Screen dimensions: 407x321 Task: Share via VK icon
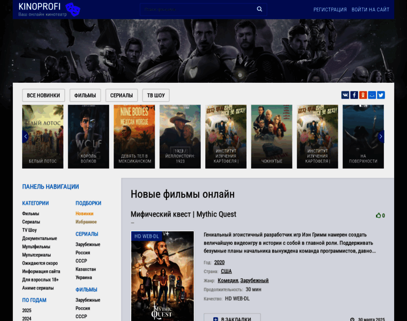point(345,95)
